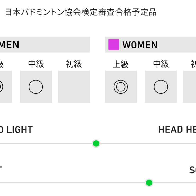Click the 上級 label under WOMEN
196x196 pixels.
pyautogui.click(x=121, y=64)
